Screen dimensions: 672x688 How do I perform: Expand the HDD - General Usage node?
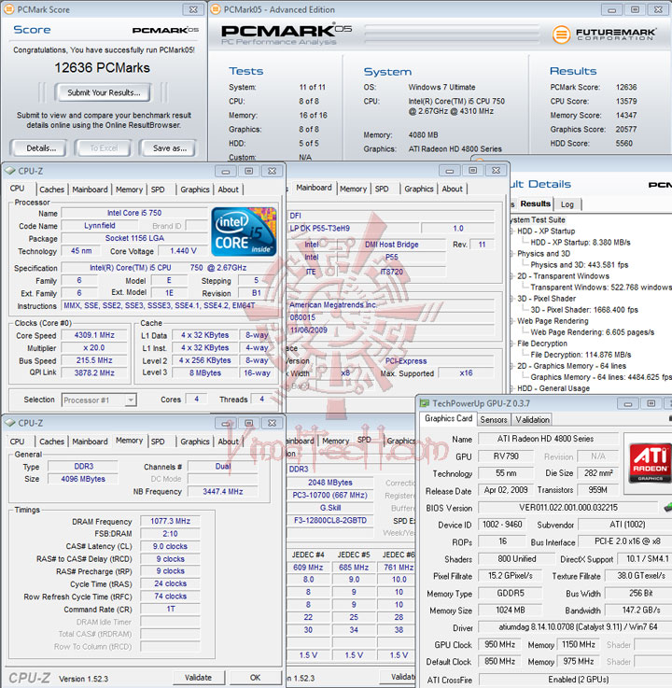511,388
